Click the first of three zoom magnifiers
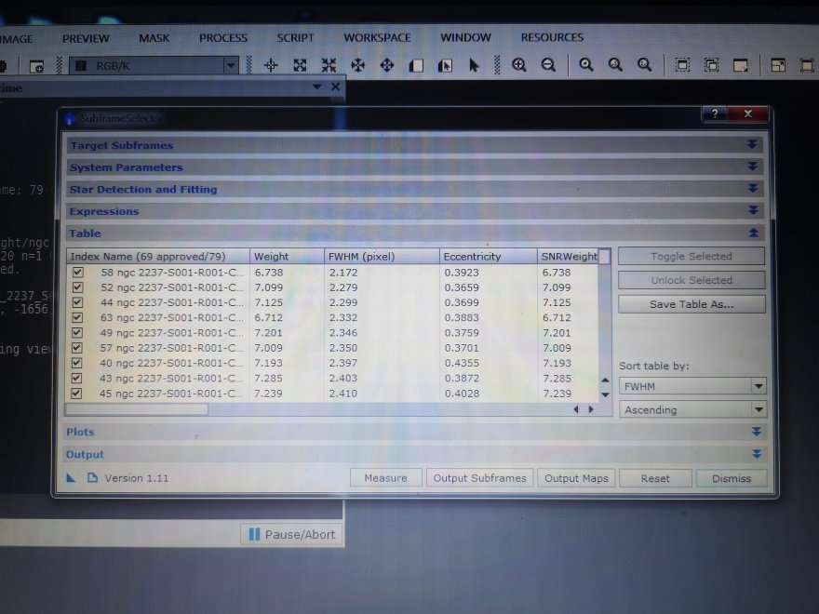The image size is (819, 614). (586, 65)
